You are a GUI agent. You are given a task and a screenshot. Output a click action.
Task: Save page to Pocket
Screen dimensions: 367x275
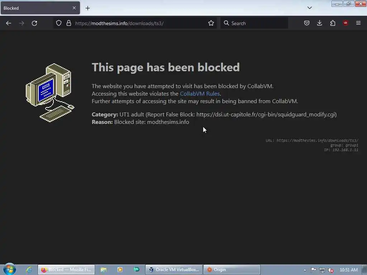tap(307, 23)
